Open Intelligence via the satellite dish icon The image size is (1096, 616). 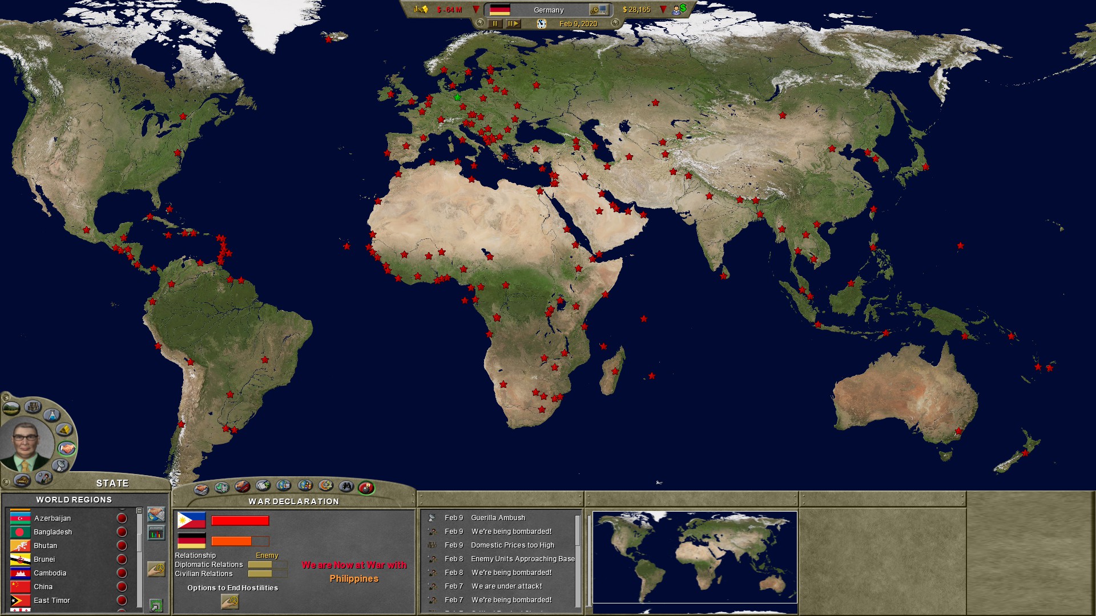point(59,466)
